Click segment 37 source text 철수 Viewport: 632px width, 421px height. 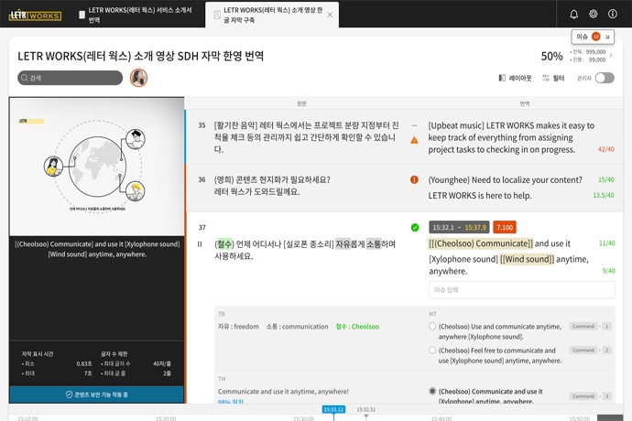[224, 243]
